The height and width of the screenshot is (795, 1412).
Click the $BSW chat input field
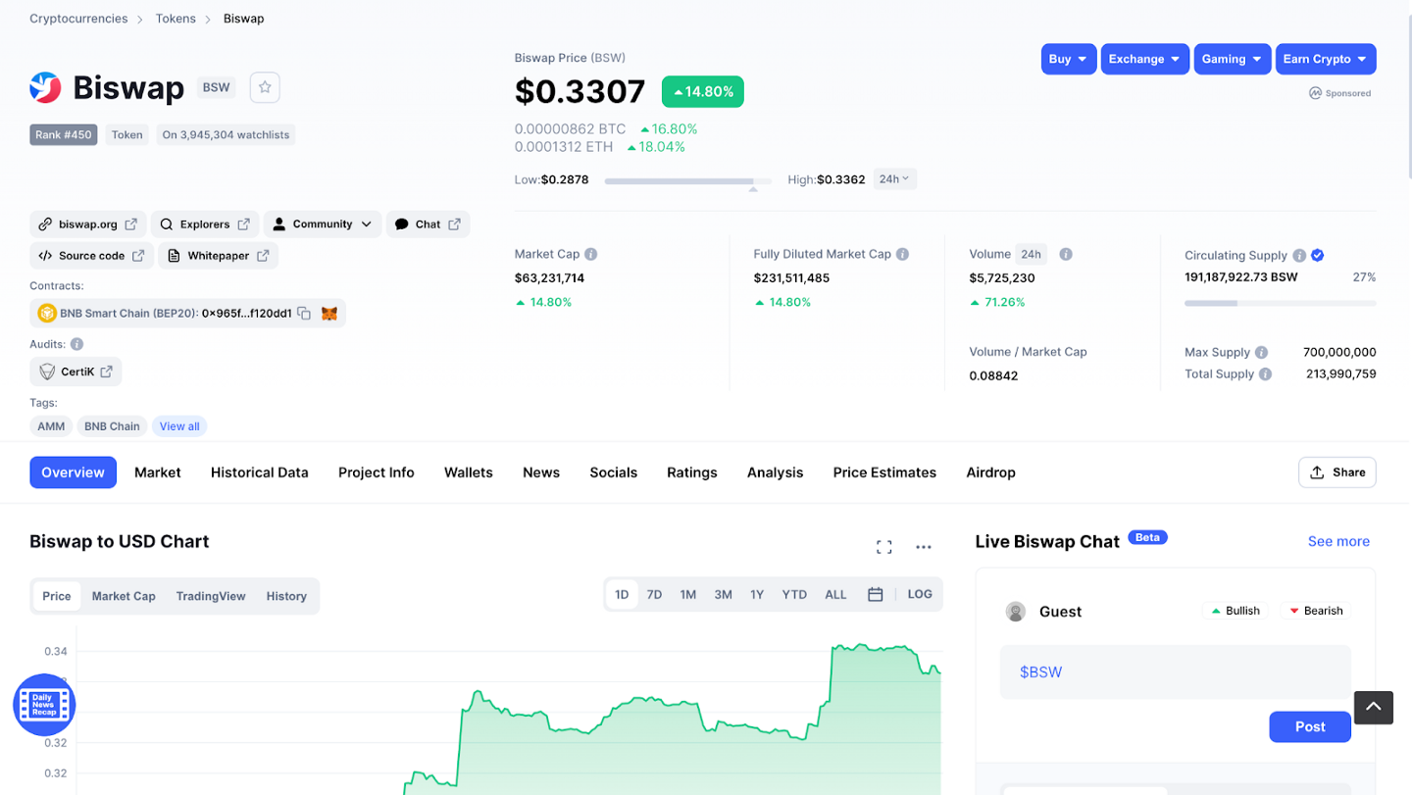pyautogui.click(x=1175, y=672)
